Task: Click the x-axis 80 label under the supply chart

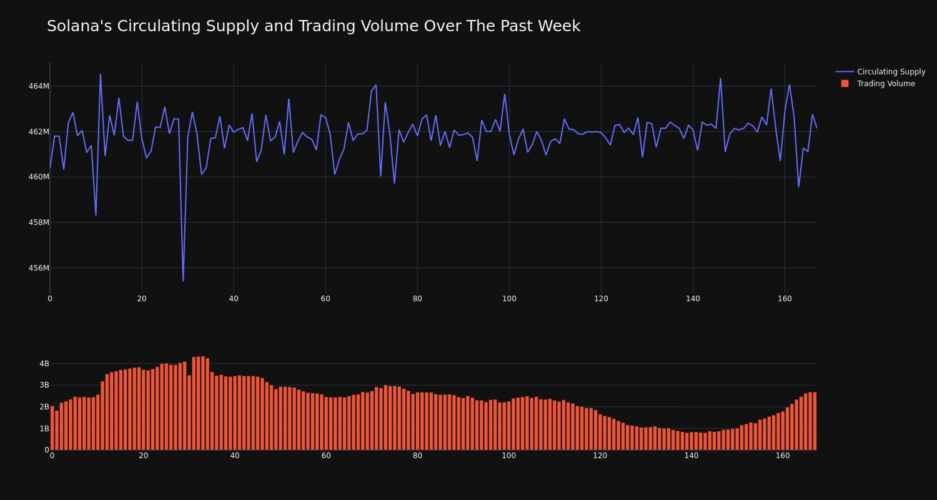Action: pos(417,299)
